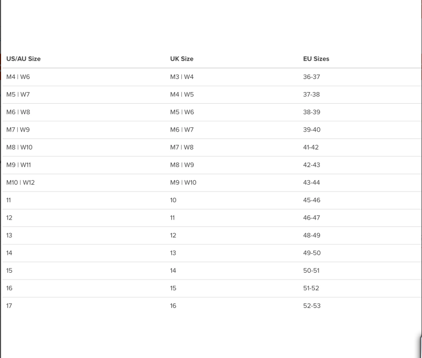
Task: Click EU size 43-44 cell
Action: [311, 183]
